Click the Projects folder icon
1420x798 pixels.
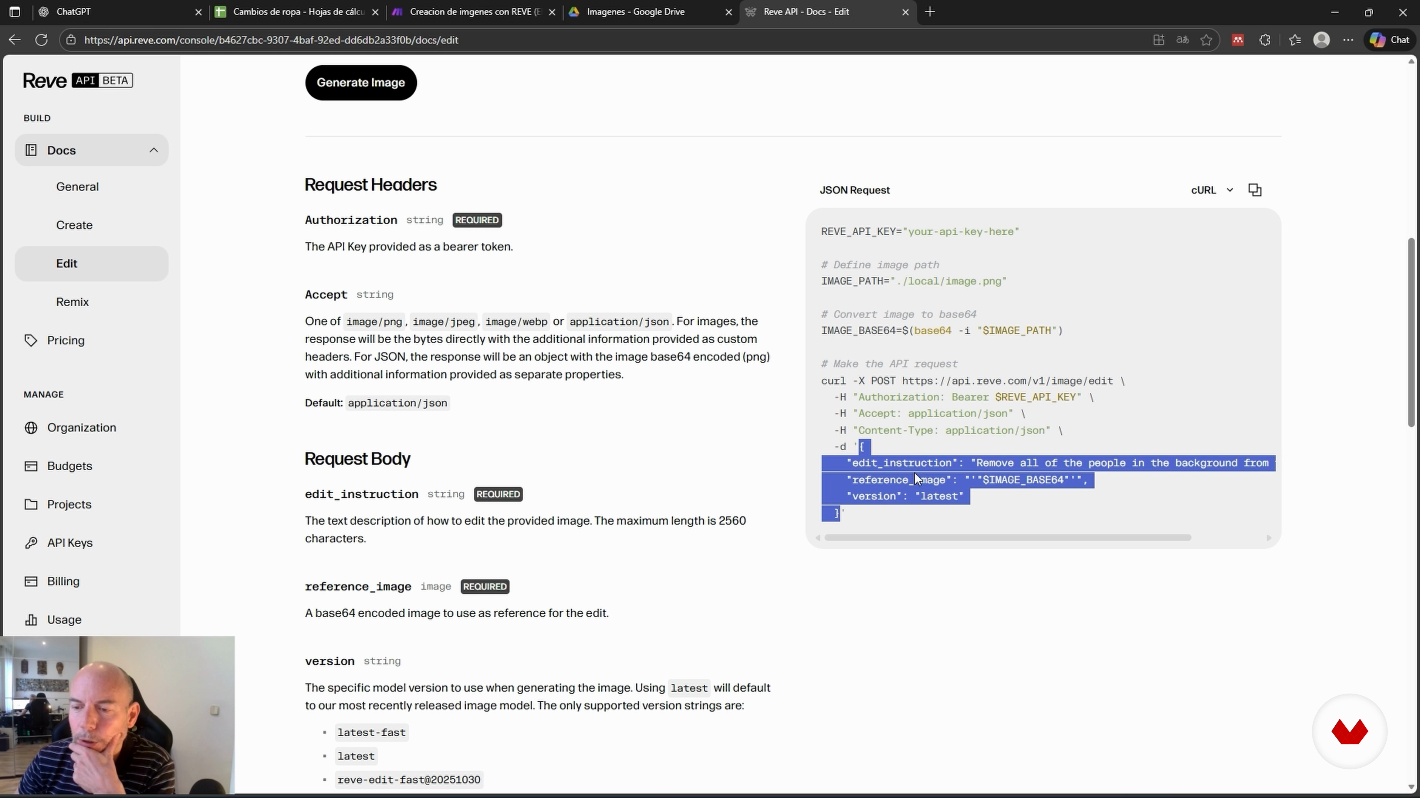[31, 504]
